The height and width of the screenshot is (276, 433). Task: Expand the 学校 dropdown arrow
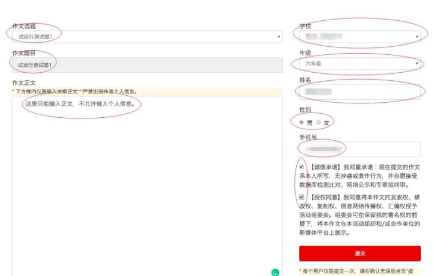[417, 36]
